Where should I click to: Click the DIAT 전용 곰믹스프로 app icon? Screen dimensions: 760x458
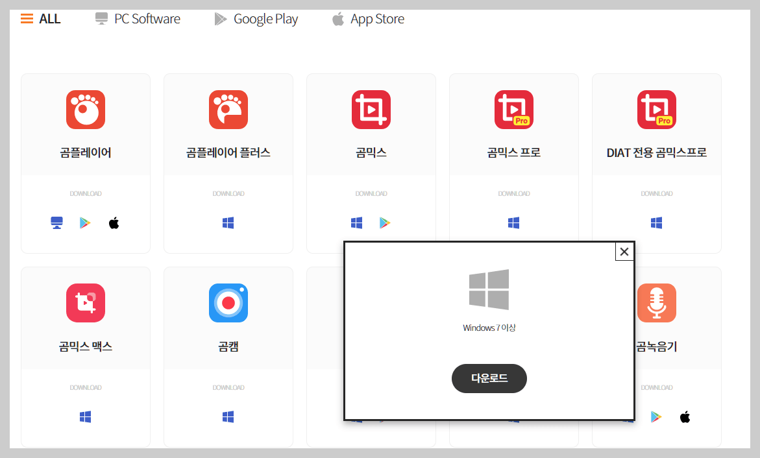coord(657,110)
